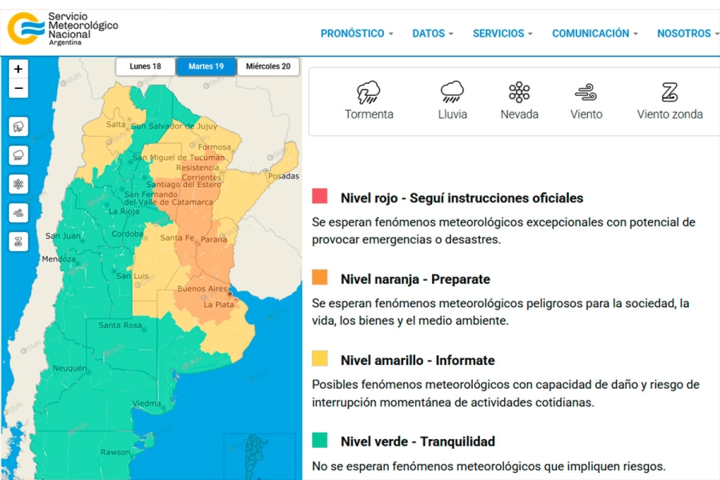This screenshot has width=720, height=480.
Task: Click the Servicio Meteorológico Nacional logo
Action: pos(62,28)
